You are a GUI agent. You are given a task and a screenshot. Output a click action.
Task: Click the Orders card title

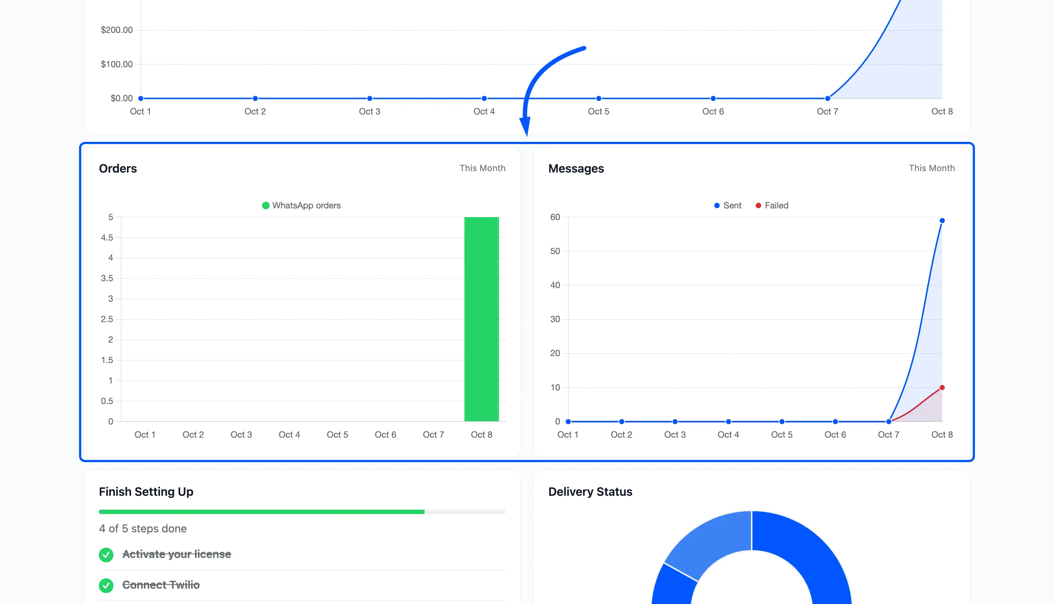pos(118,169)
